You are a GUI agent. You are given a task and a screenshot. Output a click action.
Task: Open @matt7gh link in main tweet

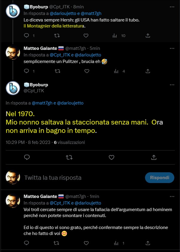42,103
